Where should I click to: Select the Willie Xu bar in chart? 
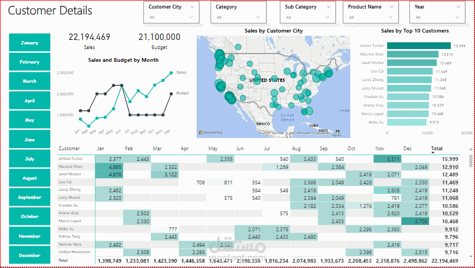coord(407,123)
